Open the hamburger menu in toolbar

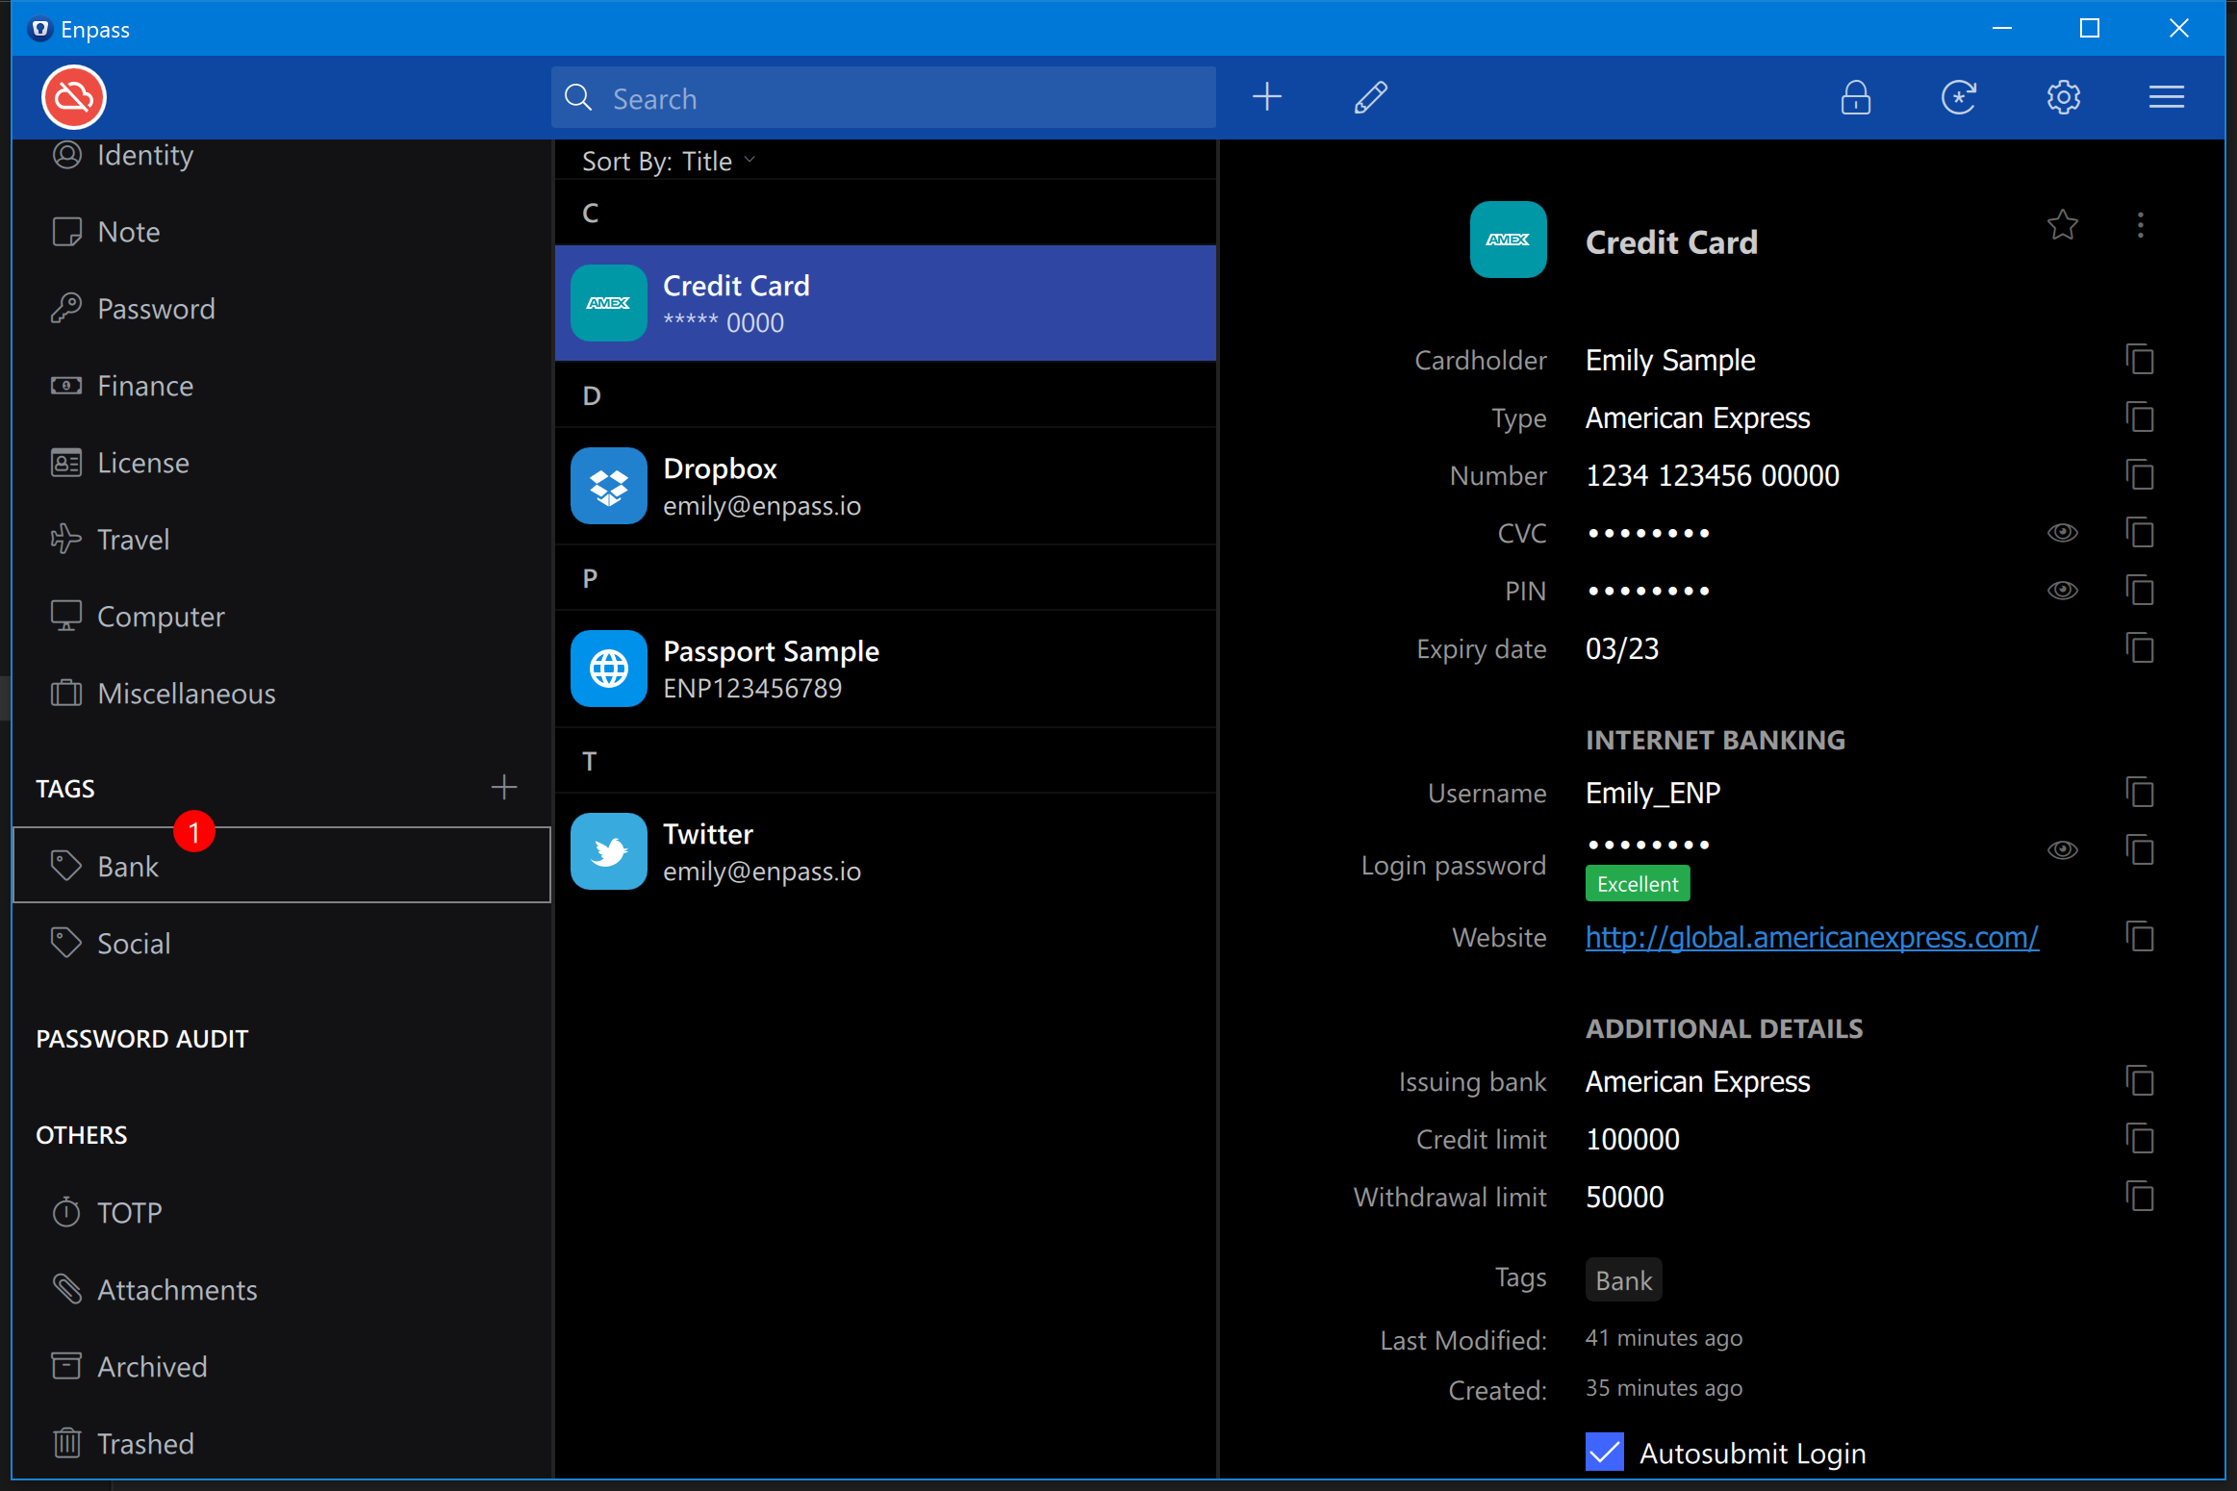(x=2167, y=97)
